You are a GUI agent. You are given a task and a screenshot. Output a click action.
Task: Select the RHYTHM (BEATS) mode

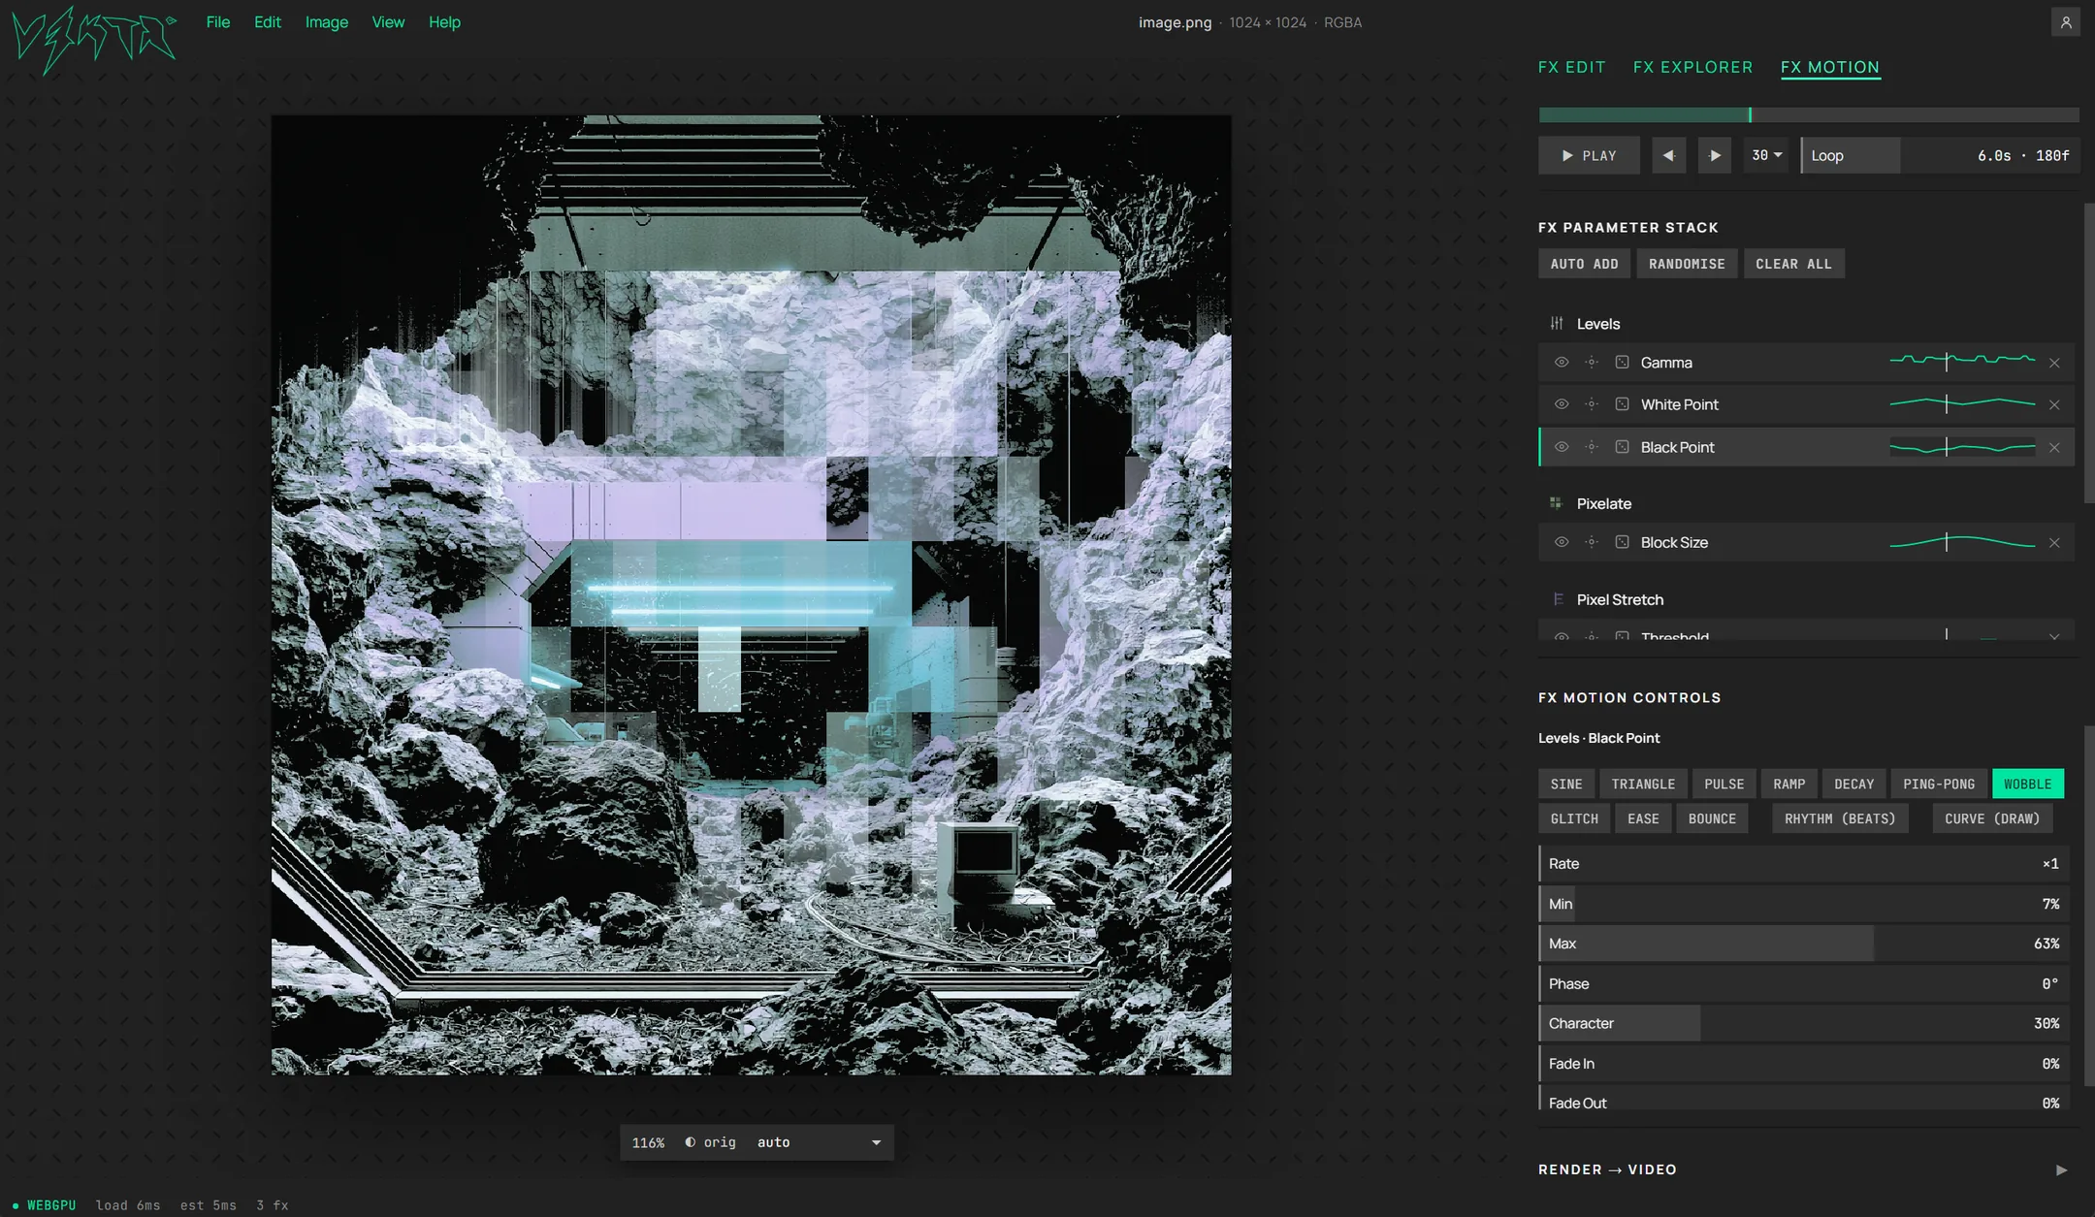1840,818
